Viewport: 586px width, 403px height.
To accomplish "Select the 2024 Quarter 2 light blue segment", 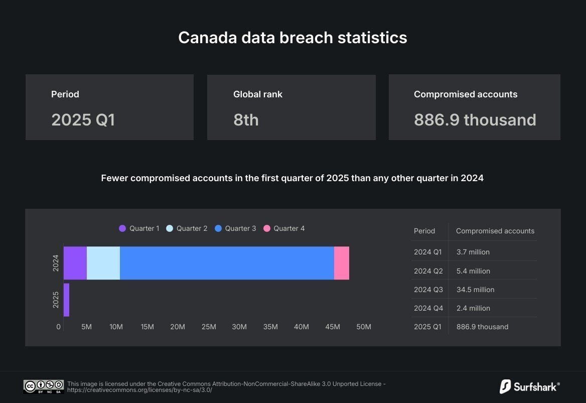I will point(103,263).
